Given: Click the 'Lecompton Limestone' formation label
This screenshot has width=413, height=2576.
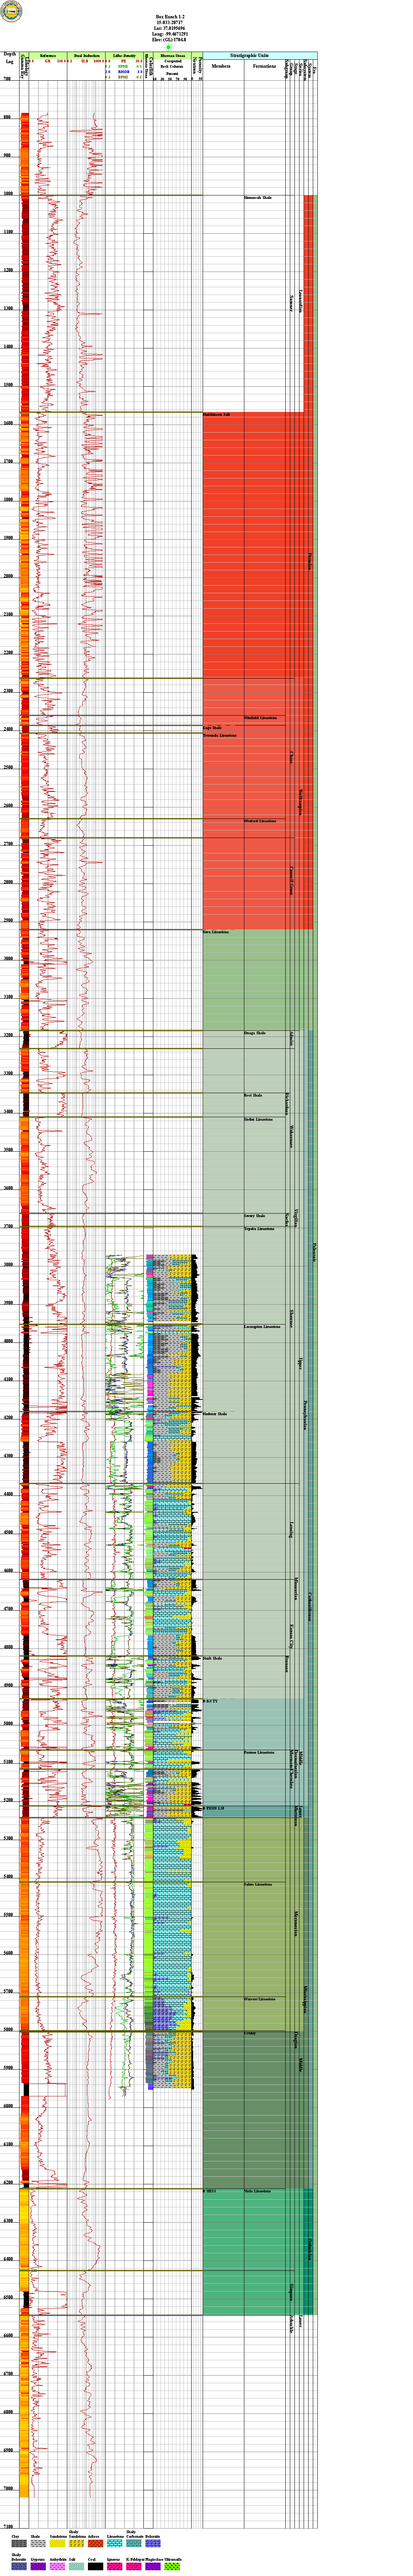Looking at the screenshot, I should 262,1327.
